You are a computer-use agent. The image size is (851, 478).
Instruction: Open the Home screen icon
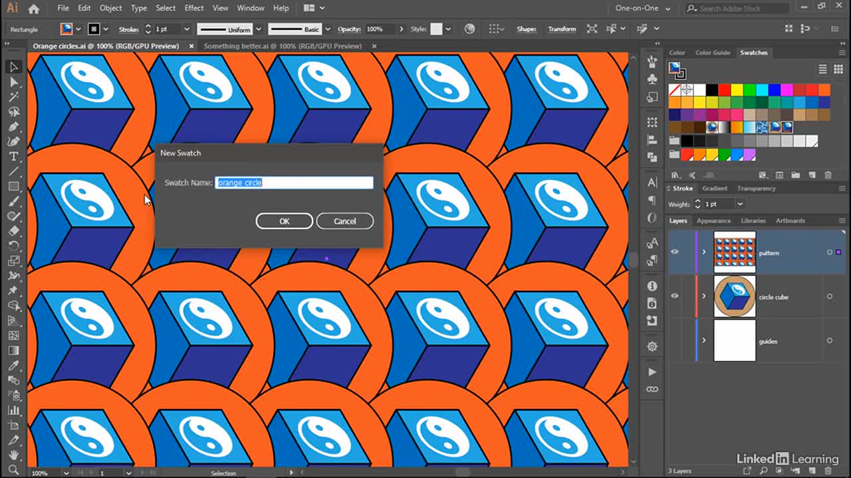click(x=33, y=9)
